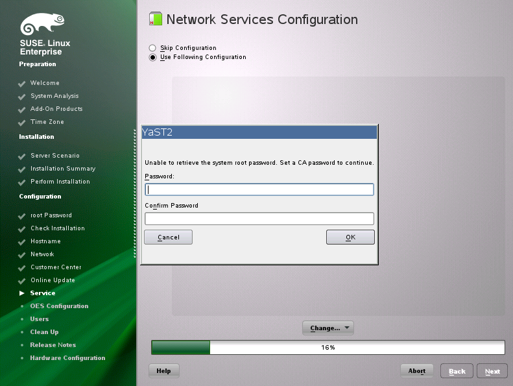Select the Skip Configuration radio button
The image size is (513, 386).
152,48
